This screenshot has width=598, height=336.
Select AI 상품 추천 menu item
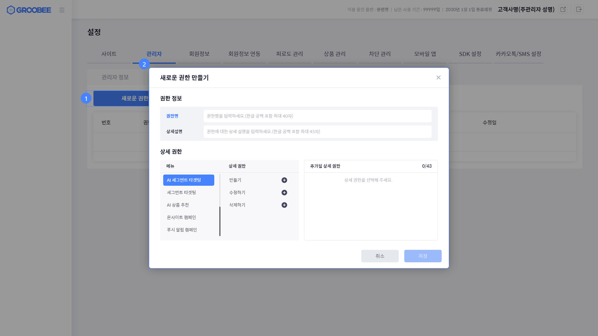pos(178,205)
